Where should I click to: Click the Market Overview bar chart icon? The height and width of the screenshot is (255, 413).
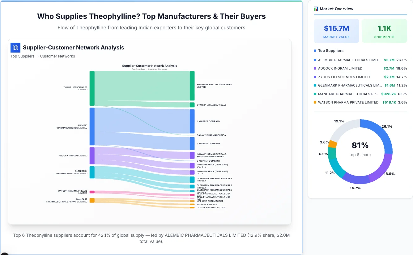[316, 9]
